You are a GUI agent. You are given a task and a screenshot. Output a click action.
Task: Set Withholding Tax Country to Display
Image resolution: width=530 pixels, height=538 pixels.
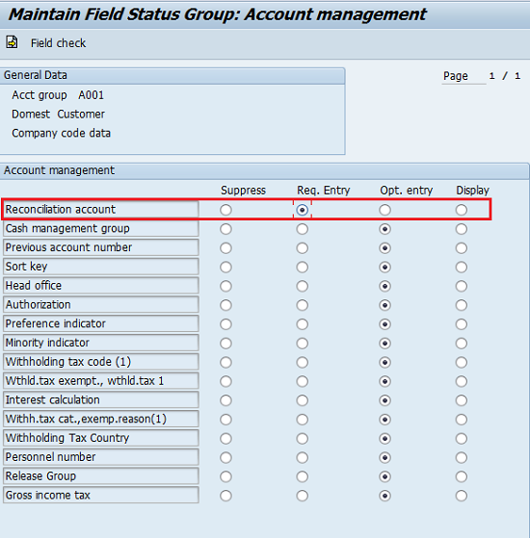(462, 438)
